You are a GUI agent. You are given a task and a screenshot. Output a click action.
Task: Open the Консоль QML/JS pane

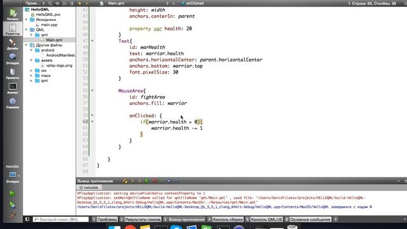pyautogui.click(x=264, y=219)
